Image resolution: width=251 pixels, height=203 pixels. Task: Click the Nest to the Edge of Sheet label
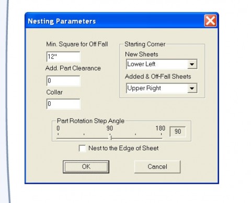[x=123, y=148]
